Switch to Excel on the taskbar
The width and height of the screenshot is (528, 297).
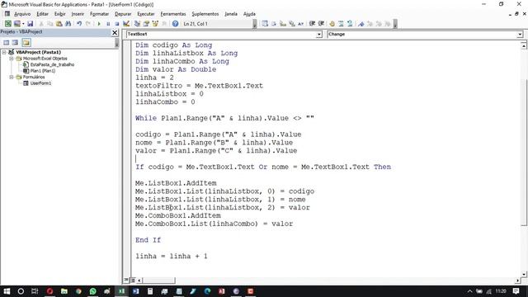click(x=121, y=291)
